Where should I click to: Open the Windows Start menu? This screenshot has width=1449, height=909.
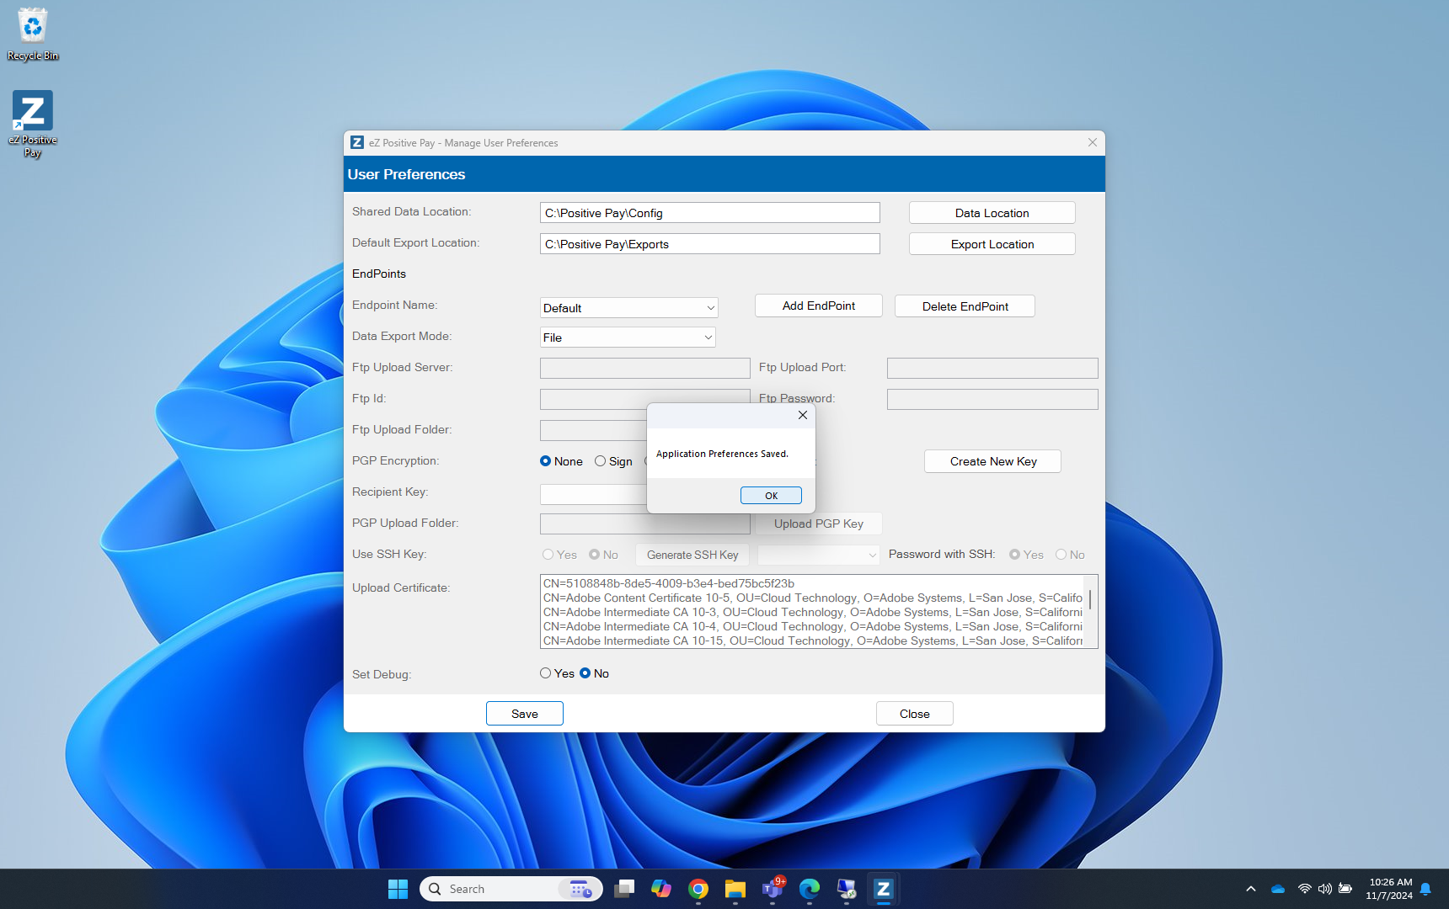[398, 889]
